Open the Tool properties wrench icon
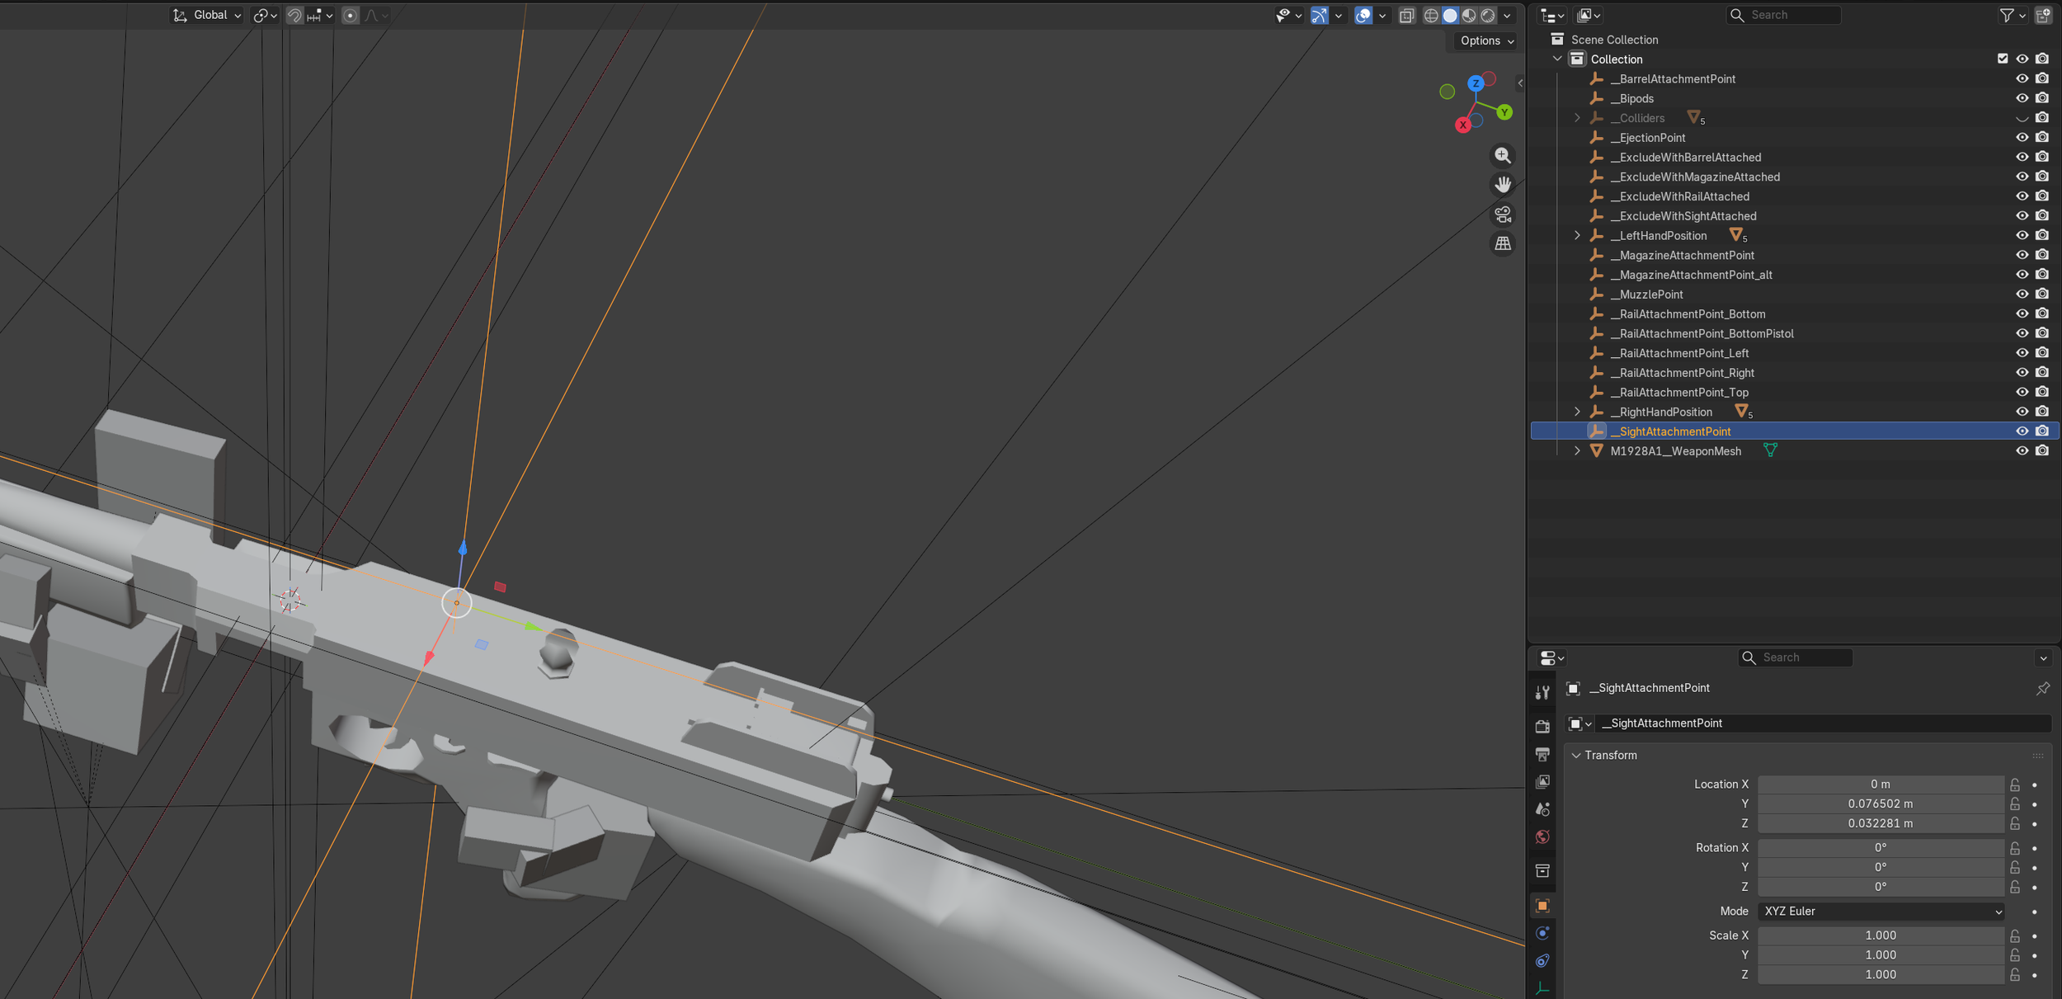2062x999 pixels. (x=1542, y=693)
